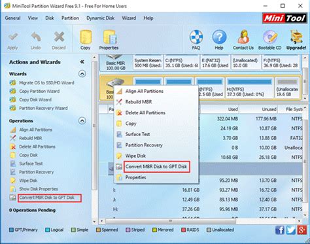The image size is (310, 244).
Task: Click the Unused column header
Action: 258,109
